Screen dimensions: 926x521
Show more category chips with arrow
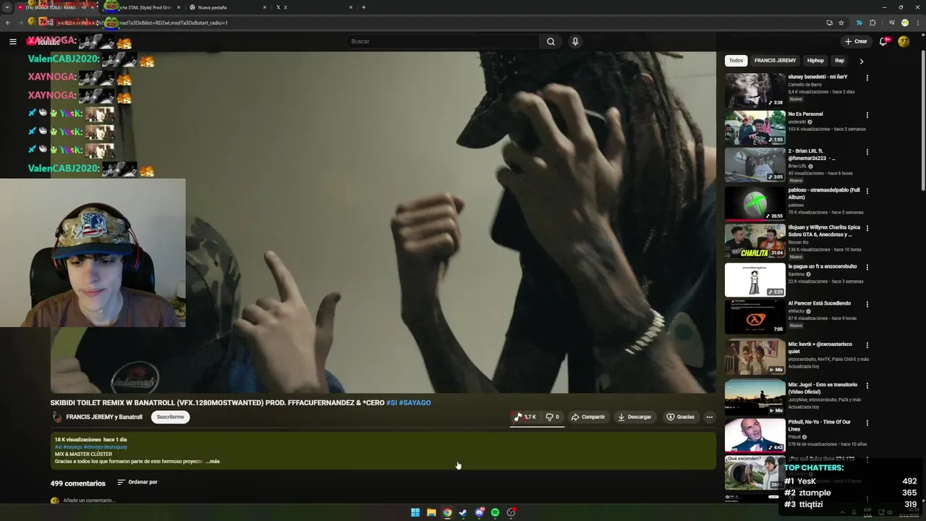[x=861, y=62]
